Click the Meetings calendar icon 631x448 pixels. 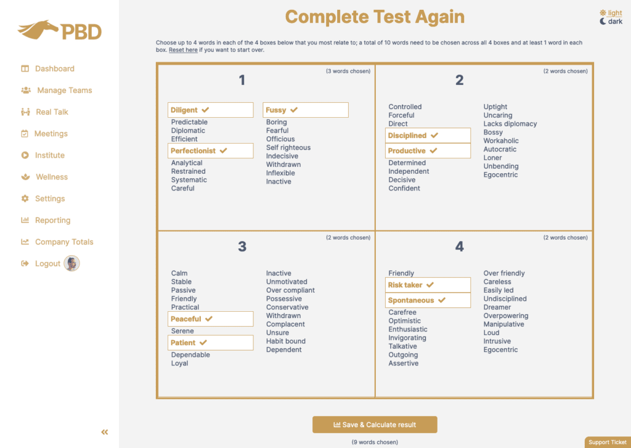[x=25, y=134]
